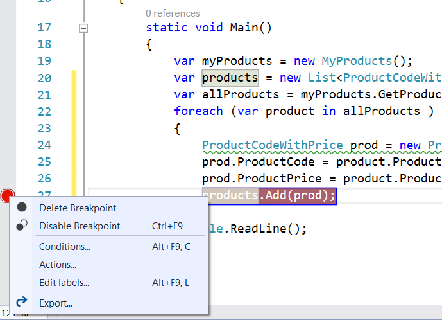Click the selected .Add(prod); statement

pos(296,195)
